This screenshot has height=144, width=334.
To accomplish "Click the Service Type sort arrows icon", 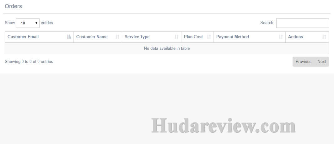I will 176,37.
